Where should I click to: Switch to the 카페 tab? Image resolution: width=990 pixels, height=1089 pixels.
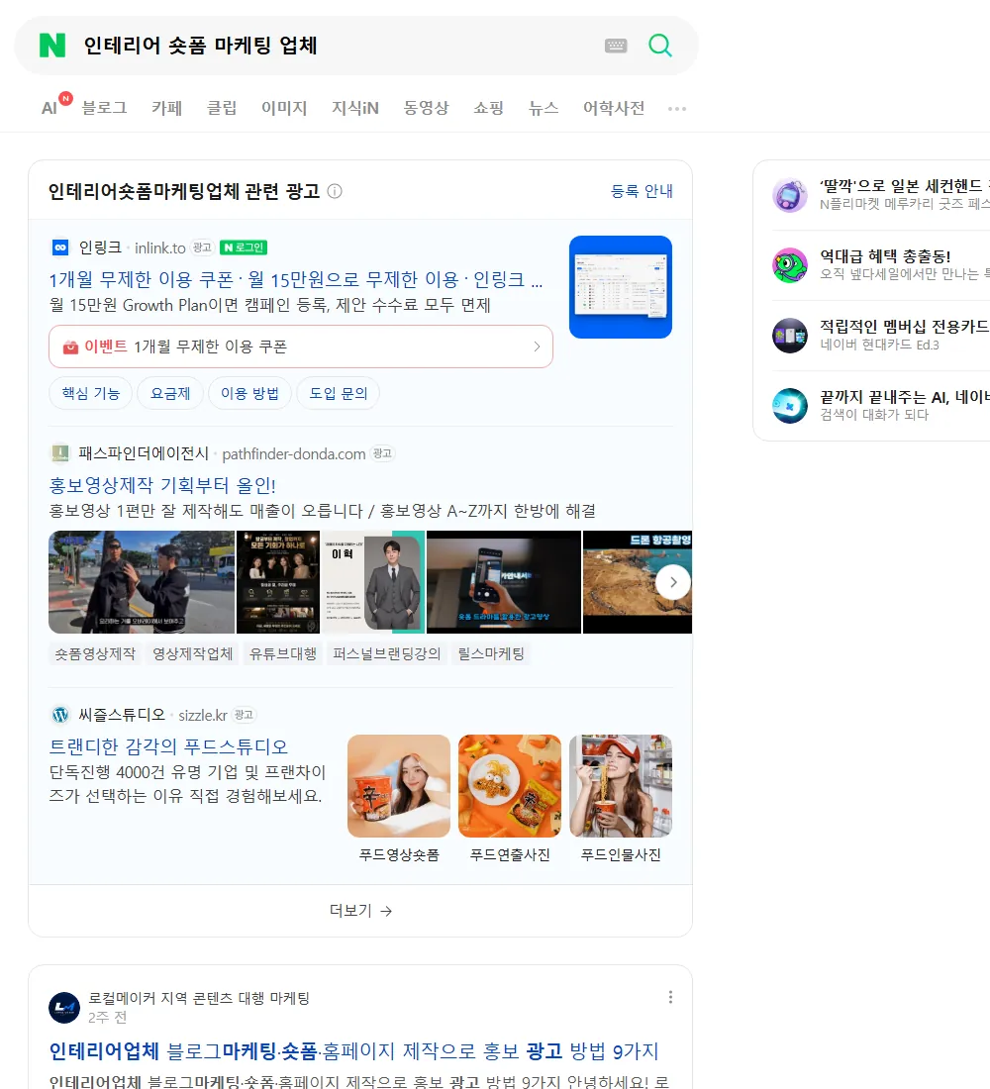pos(166,108)
